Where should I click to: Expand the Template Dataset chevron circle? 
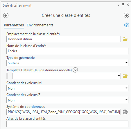pyautogui.click(x=75, y=70)
